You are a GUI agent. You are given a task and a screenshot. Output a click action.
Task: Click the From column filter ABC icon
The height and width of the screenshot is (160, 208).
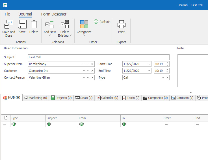81,124
